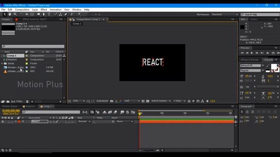The width and height of the screenshot is (280, 157).
Task: Select the Brush tool
Action: tap(56, 14)
